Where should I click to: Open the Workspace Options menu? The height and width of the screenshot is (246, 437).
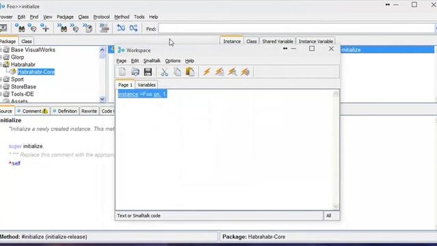coord(173,61)
